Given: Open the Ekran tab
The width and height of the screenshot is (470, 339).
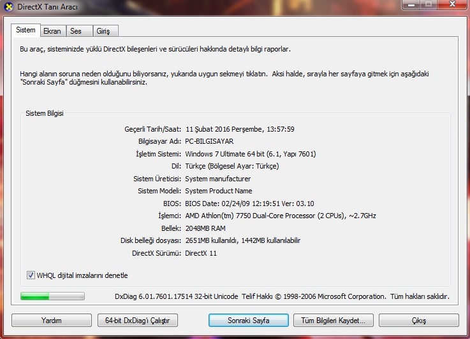Looking at the screenshot, I should pos(52,31).
